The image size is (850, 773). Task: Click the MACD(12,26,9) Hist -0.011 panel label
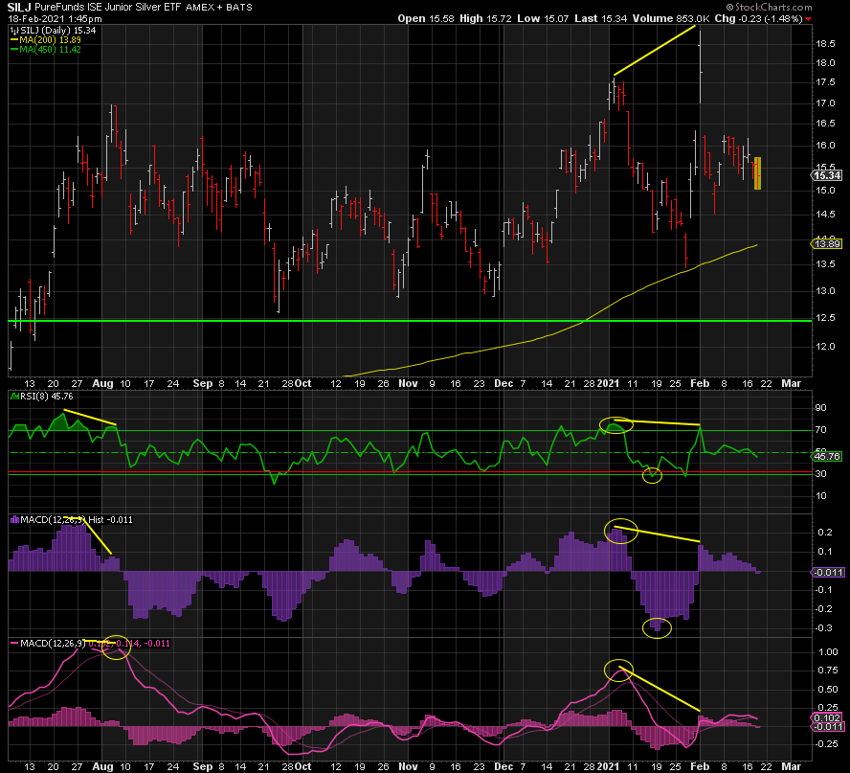coord(77,520)
